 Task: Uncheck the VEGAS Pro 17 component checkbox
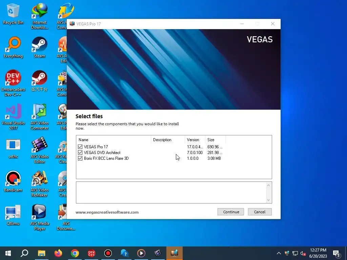click(x=80, y=147)
